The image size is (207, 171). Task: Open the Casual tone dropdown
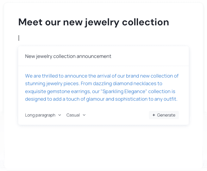[x=73, y=115]
